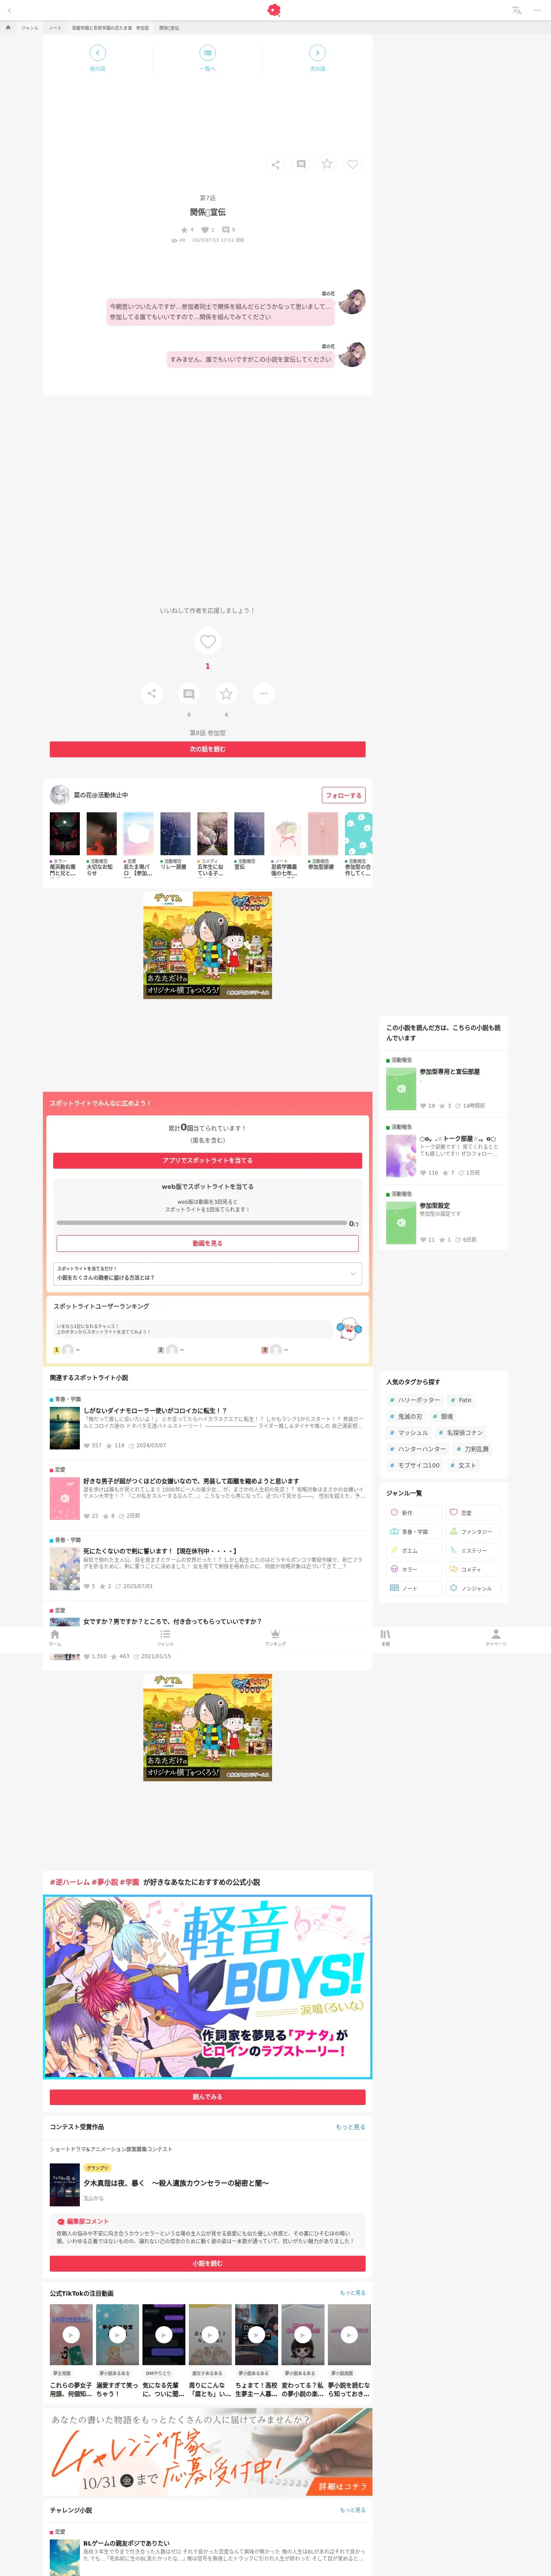The width and height of the screenshot is (551, 2576).
Task: Open チャレンジ作家 banner 詳細はコチラ
Action: coord(207,2451)
